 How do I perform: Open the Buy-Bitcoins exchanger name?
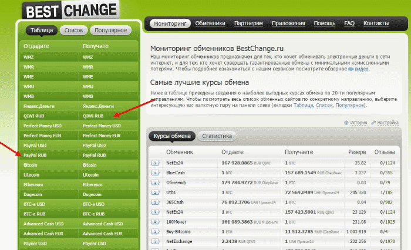178,232
